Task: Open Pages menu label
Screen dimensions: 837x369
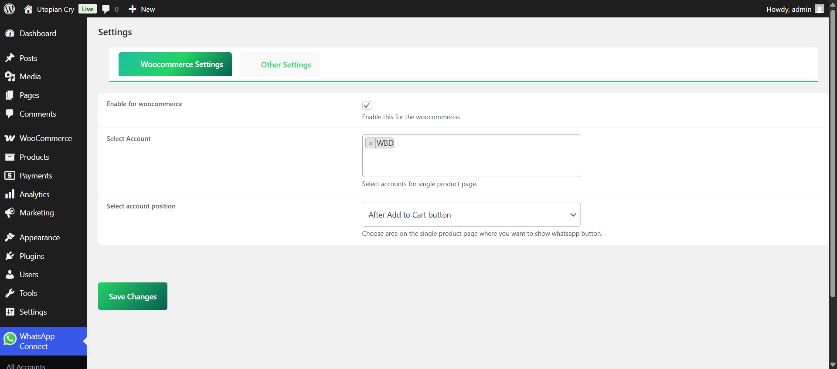Action: click(x=29, y=95)
